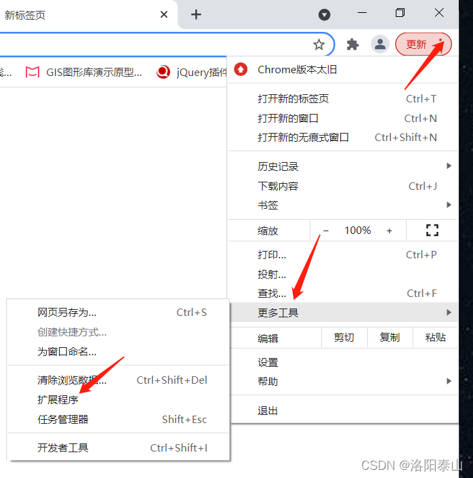Click the address bar input

[154, 45]
